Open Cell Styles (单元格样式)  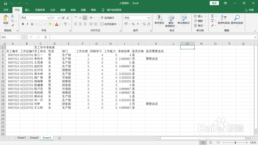pos(183,21)
